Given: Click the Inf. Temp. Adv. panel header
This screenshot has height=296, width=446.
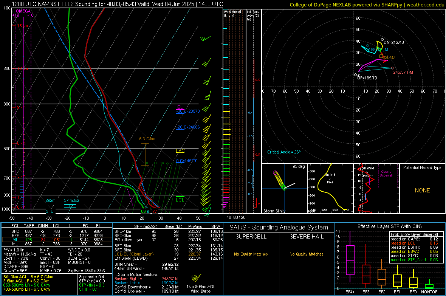Looking at the screenshot, I should coord(254,15).
